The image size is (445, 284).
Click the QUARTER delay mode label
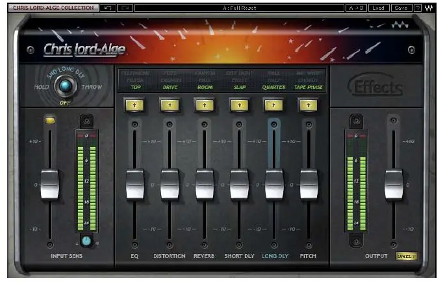[x=274, y=87]
